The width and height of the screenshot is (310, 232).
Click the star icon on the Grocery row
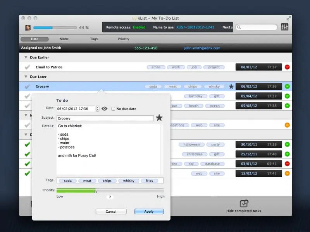click(x=231, y=86)
